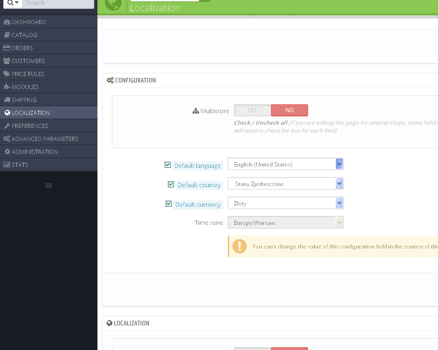The width and height of the screenshot is (438, 350).
Task: Click the Time zone label
Action: (x=209, y=223)
